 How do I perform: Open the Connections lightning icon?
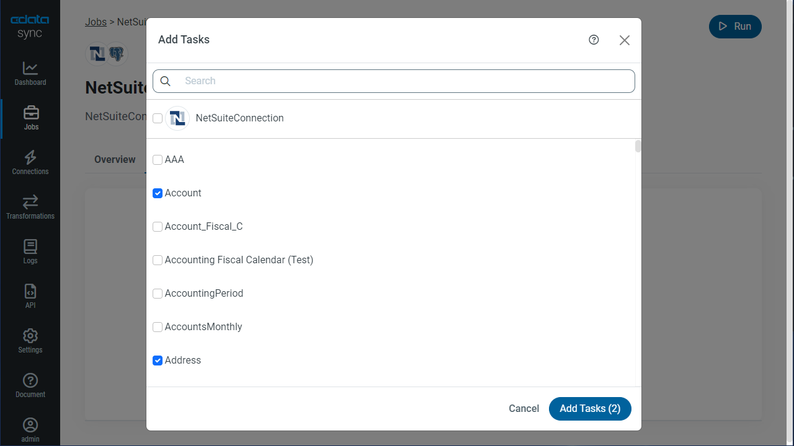(30, 157)
